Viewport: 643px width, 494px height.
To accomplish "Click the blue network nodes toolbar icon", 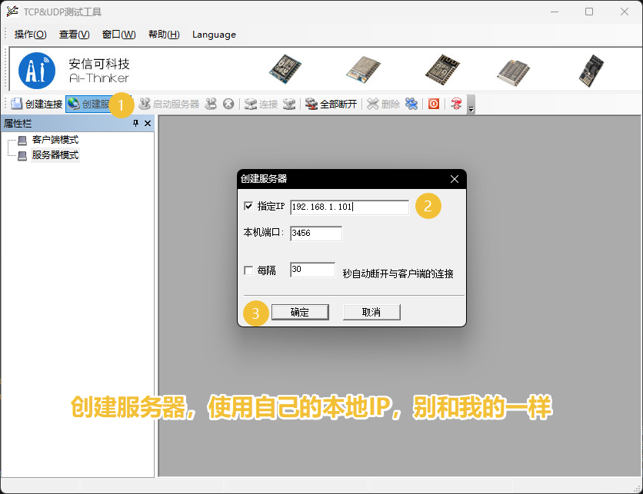I will (411, 104).
